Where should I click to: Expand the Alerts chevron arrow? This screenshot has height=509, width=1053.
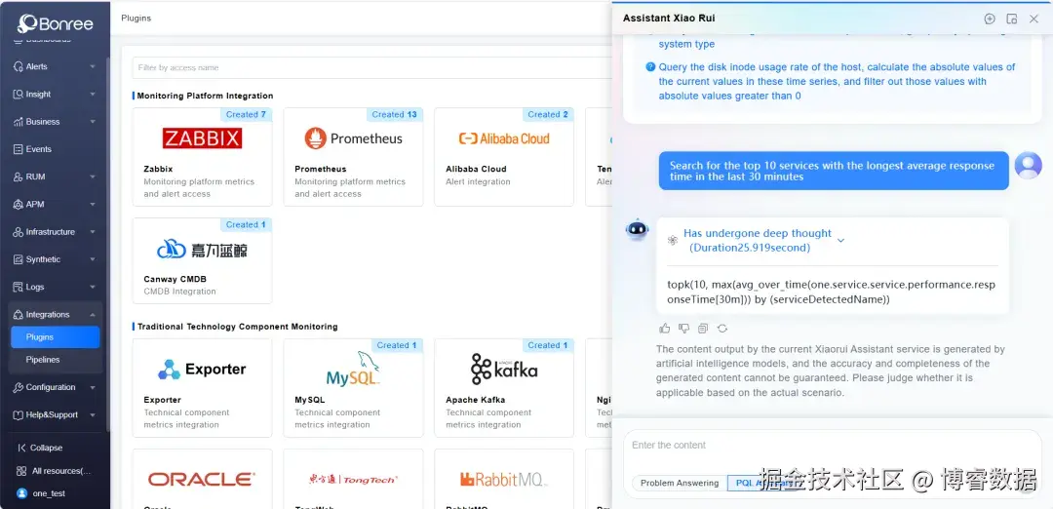(x=92, y=66)
